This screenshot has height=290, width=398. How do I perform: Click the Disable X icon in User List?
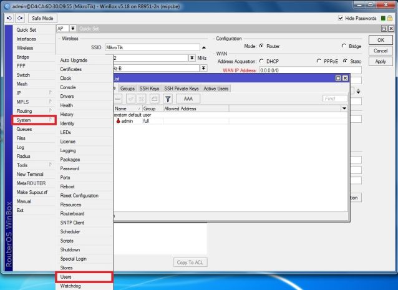tap(142, 99)
